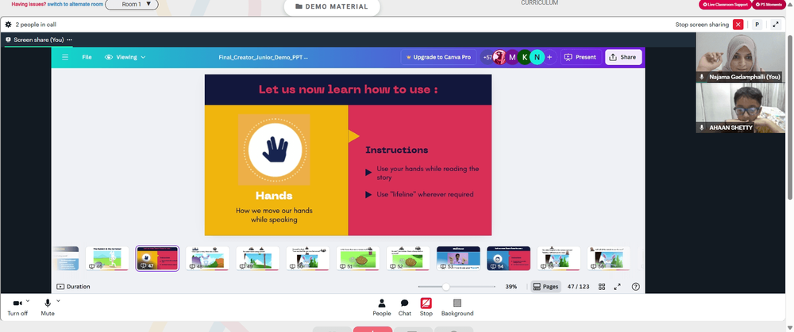Viewport: 794px width, 332px height.
Task: Stop screen sharing with red X
Action: 738,25
